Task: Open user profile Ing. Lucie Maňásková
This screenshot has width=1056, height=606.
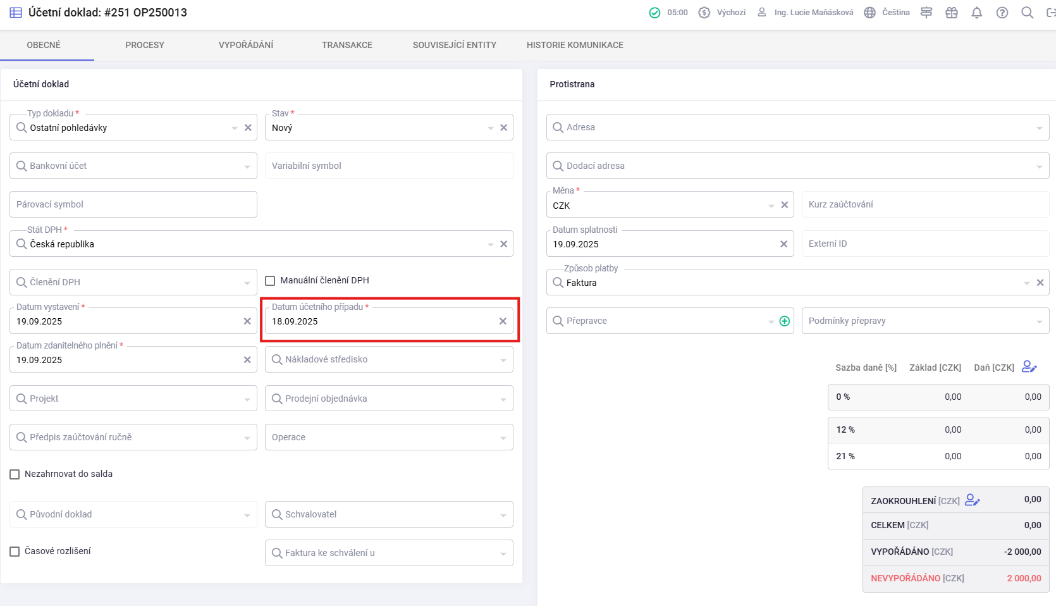Action: pyautogui.click(x=806, y=13)
